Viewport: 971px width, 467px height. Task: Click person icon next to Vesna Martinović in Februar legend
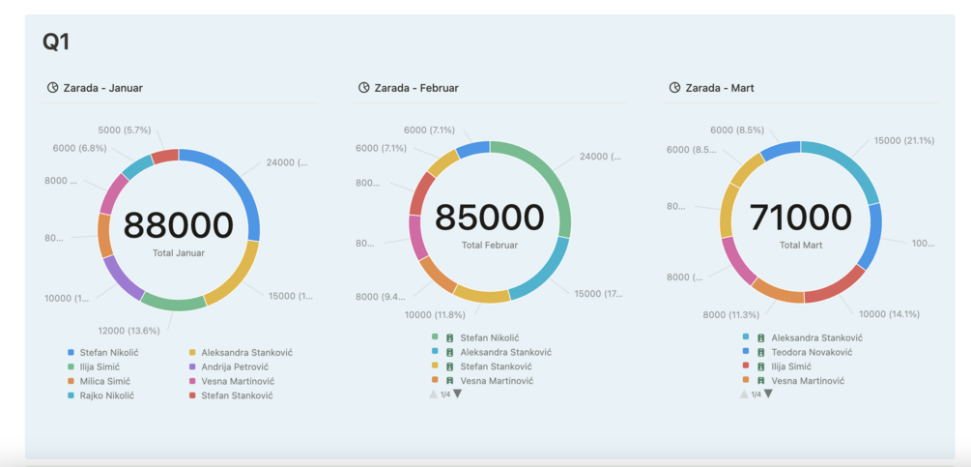pos(449,381)
